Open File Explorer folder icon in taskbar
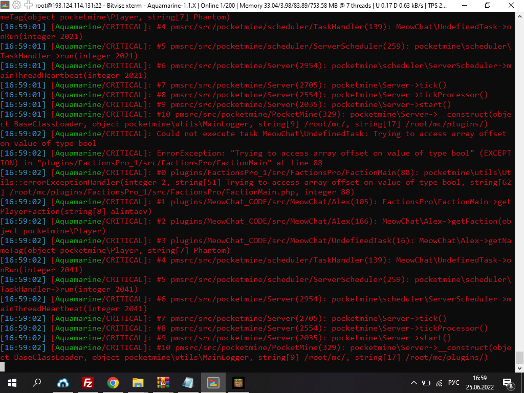 (x=138, y=382)
